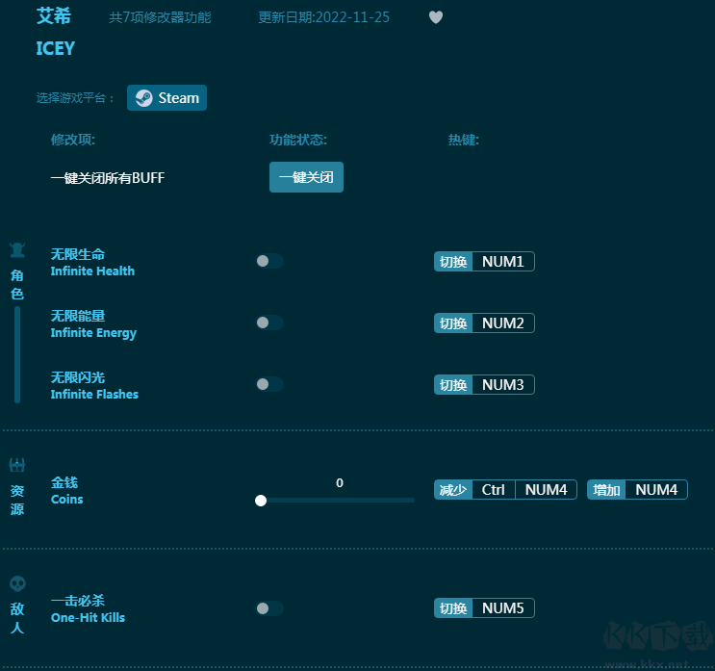Toggle Infinite Health switch
The height and width of the screenshot is (671, 715).
pyautogui.click(x=268, y=261)
